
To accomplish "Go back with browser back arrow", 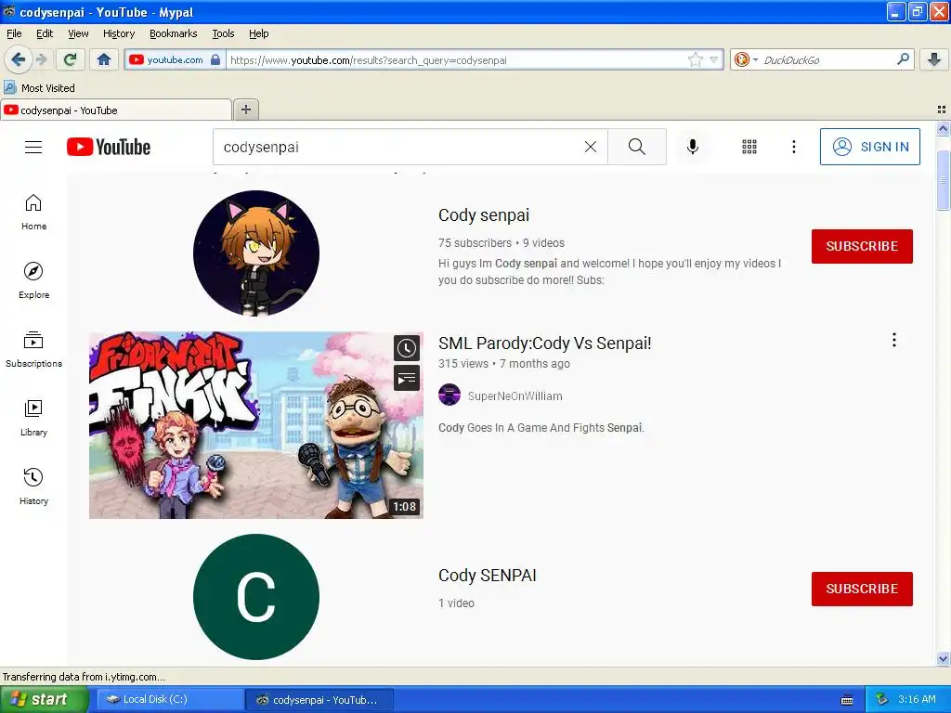I will 18,59.
